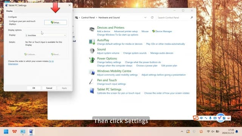
Task: Click the Windows Mobility Centre icon
Action: 92,73
